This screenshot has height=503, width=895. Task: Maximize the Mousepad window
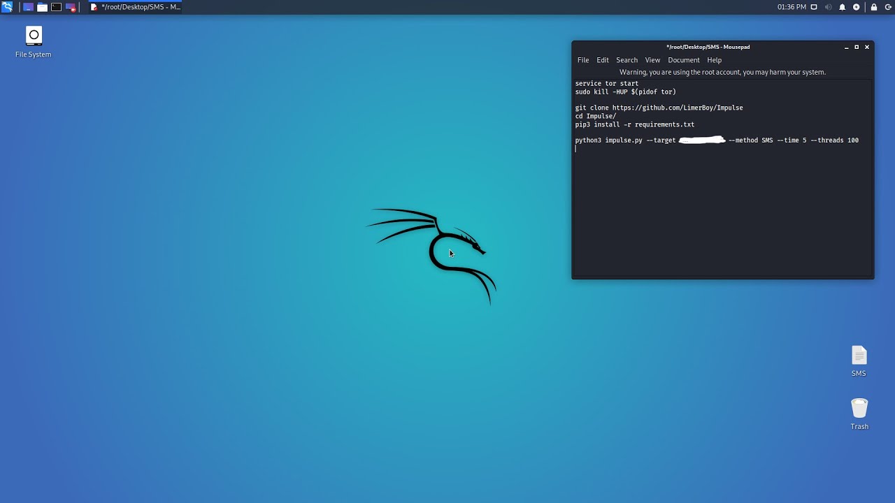857,47
